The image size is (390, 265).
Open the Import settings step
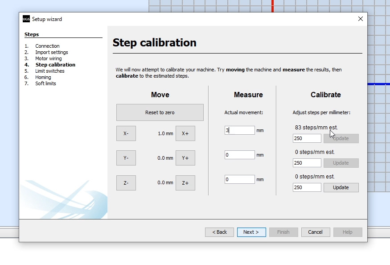(x=52, y=52)
